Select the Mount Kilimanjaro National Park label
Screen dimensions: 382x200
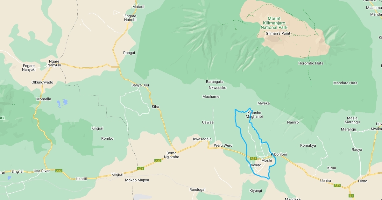point(274,23)
